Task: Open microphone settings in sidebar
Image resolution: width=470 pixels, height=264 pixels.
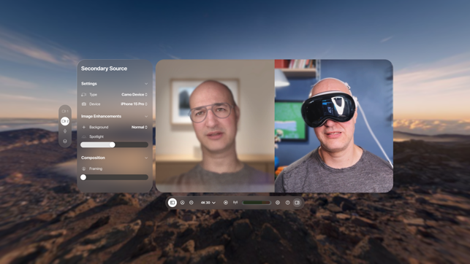Action: 65,131
